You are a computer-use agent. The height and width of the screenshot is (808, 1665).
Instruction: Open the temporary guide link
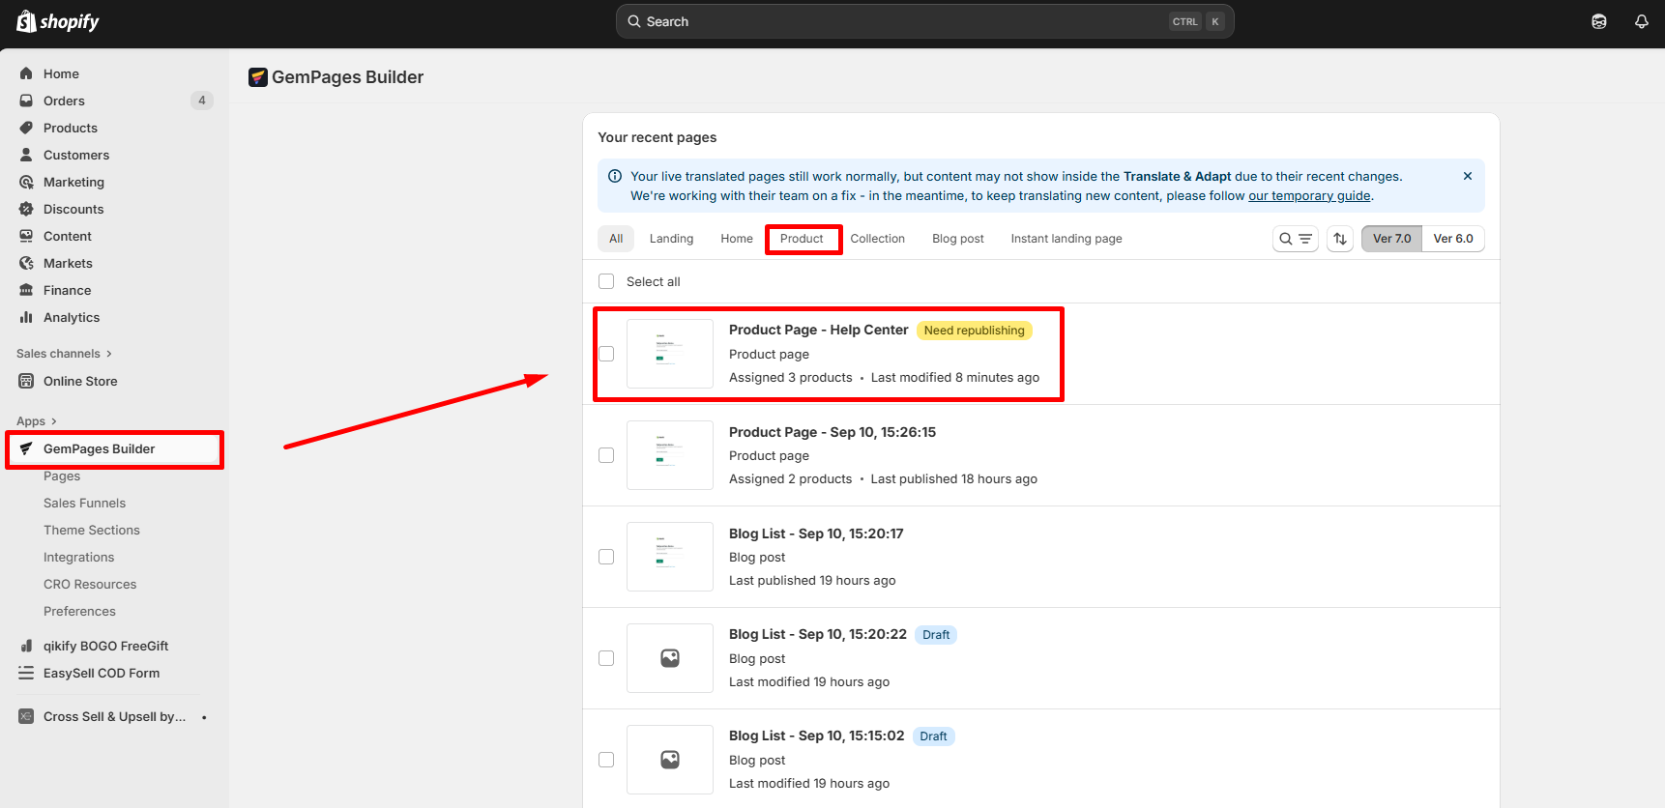click(1308, 195)
